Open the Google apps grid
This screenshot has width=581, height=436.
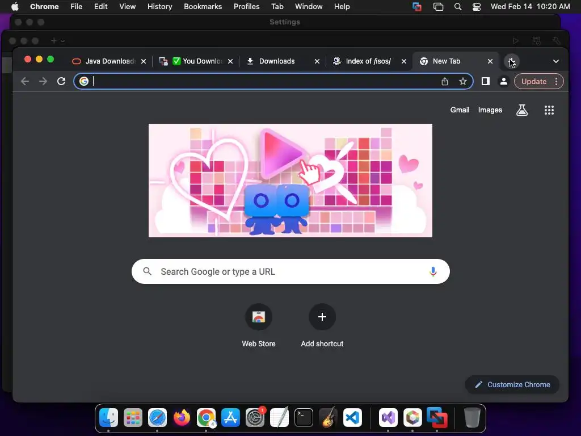(x=549, y=110)
